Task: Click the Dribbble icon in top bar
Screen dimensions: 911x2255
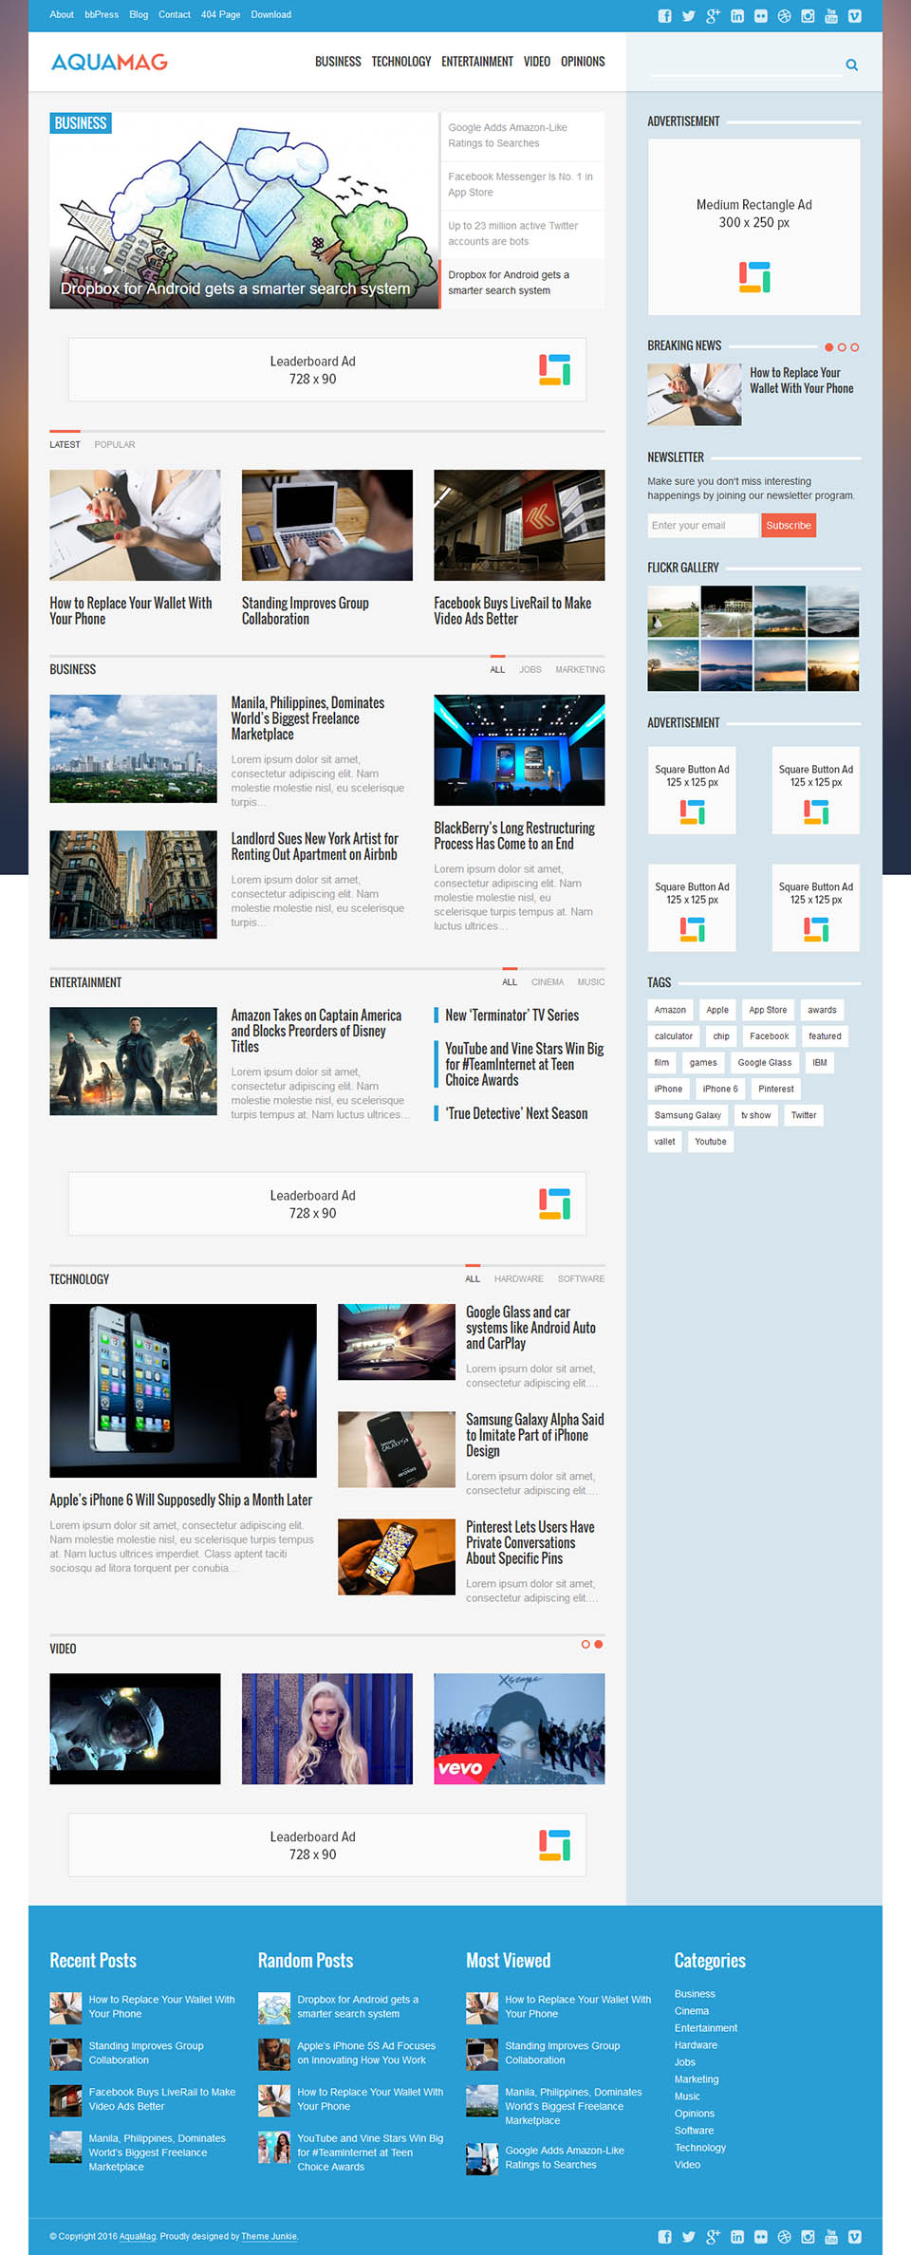Action: [784, 16]
